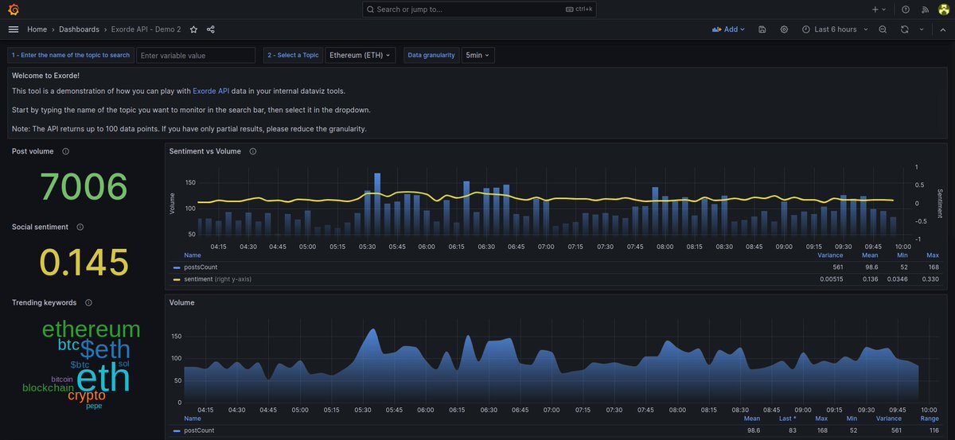Viewport: 955px width, 440px height.
Task: Click the 'pepe' keyword in word cloud
Action: [x=94, y=406]
